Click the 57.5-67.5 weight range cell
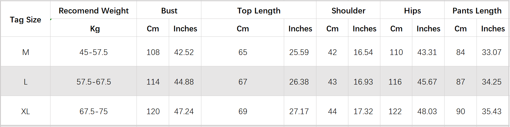510x127 pixels. pyautogui.click(x=94, y=82)
